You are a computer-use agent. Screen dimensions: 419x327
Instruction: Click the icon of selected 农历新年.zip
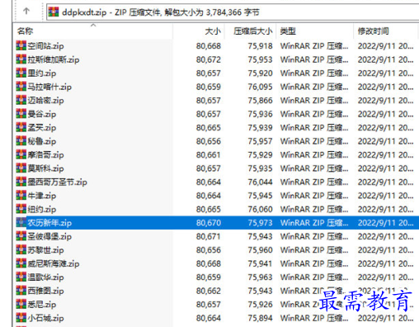21,222
